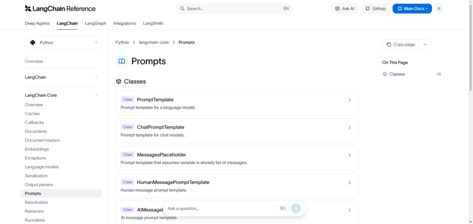Open ChatPromptTemplate class via its chevron

350,127
